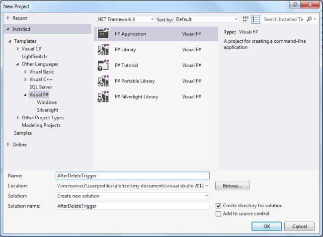This screenshot has height=237, width=323.
Task: Select the 'F# Tutorial' template name
Action: 126,65
